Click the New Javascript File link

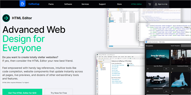point(116,72)
